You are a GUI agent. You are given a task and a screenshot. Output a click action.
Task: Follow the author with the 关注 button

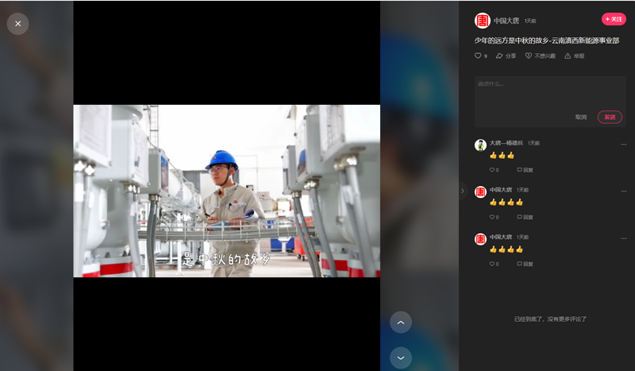coord(614,19)
